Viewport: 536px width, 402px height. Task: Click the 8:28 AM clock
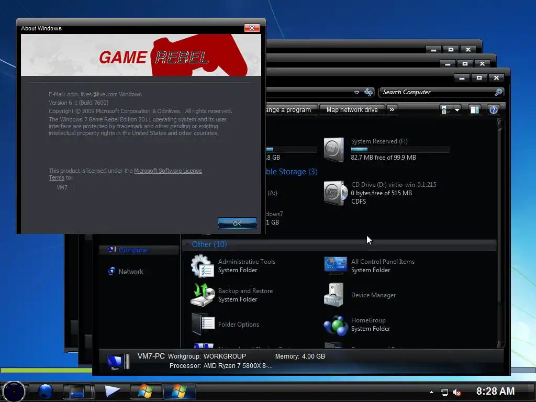pyautogui.click(x=495, y=391)
